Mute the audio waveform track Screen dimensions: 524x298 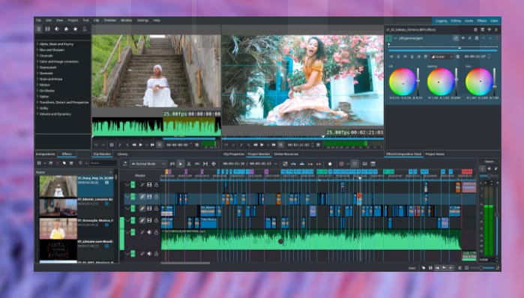coord(149,232)
